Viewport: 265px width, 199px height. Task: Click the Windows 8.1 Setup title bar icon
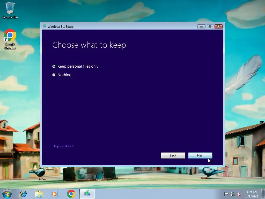coord(45,26)
